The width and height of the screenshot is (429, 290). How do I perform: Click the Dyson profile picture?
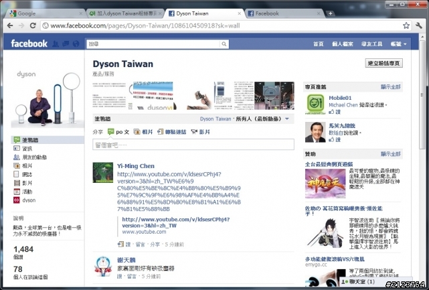coord(48,98)
